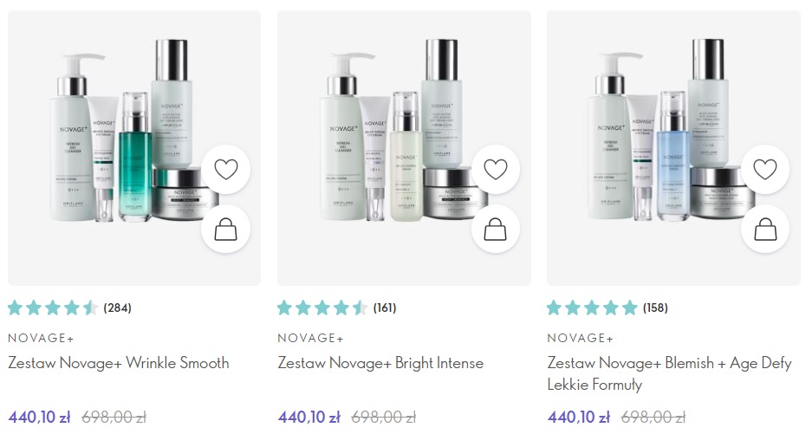This screenshot has height=434, width=812.
Task: Open Wrinkle Smooth product image
Action: [134, 148]
